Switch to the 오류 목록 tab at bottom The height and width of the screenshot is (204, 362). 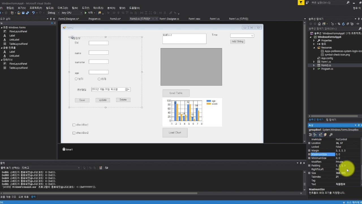pyautogui.click(x=23, y=197)
